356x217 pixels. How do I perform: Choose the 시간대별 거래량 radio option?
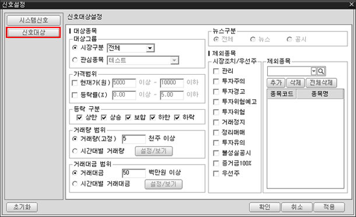[x=75, y=151]
